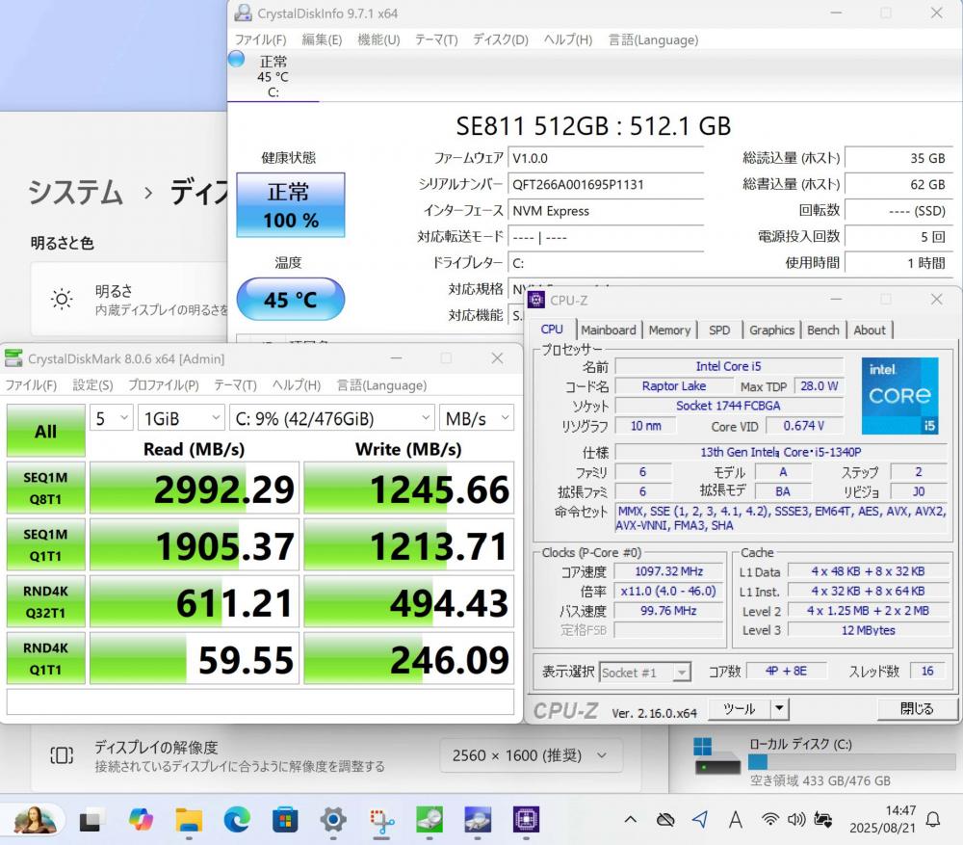Click the CrystalDiskInfo title bar icon

tap(244, 13)
